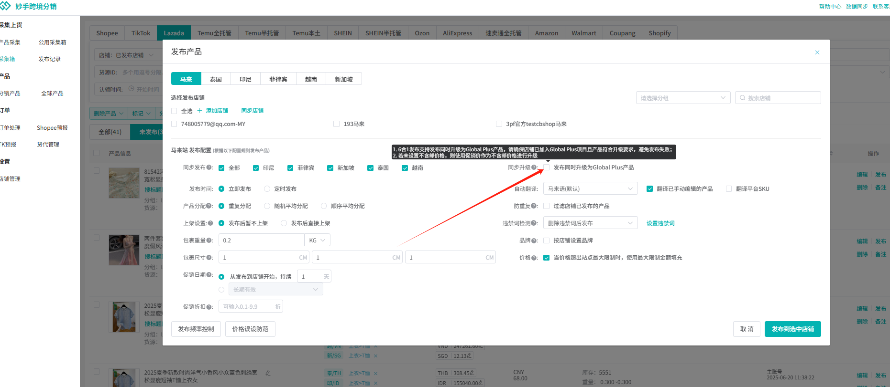Switch to the 越南 site tab
890x387 pixels.
coord(311,79)
